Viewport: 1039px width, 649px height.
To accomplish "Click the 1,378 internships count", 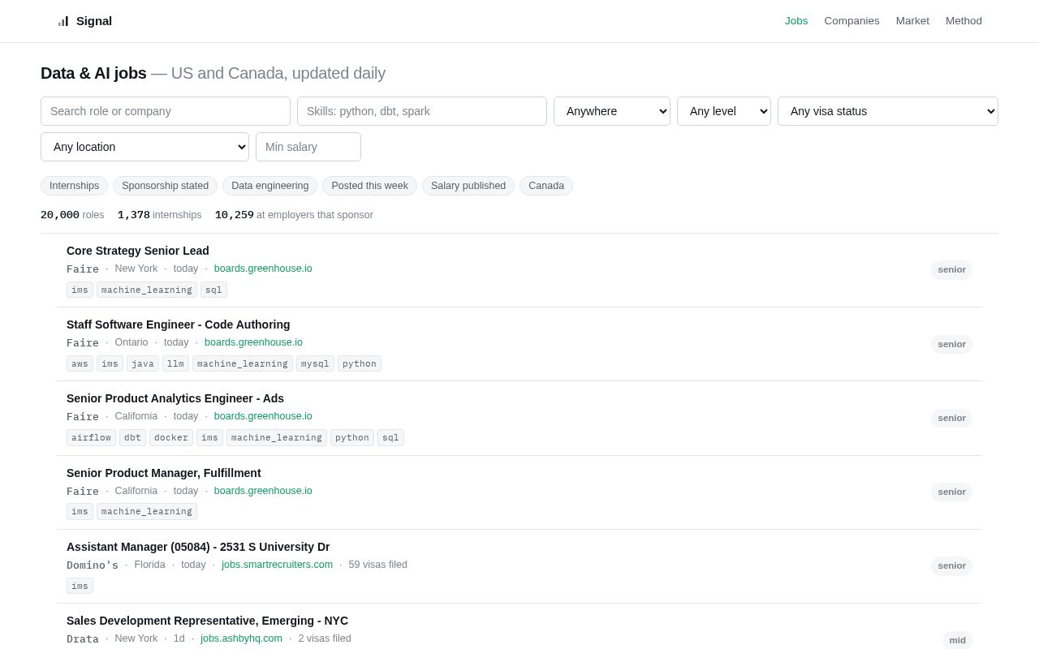I will (159, 215).
